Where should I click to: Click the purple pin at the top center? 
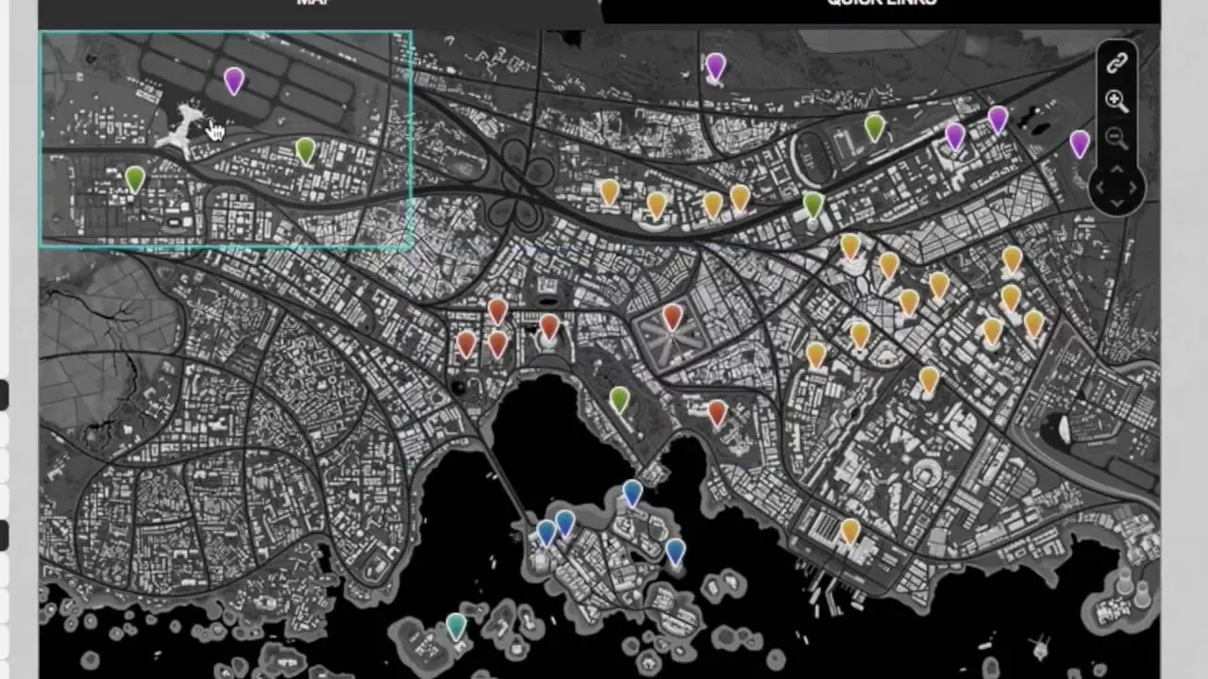[x=715, y=66]
